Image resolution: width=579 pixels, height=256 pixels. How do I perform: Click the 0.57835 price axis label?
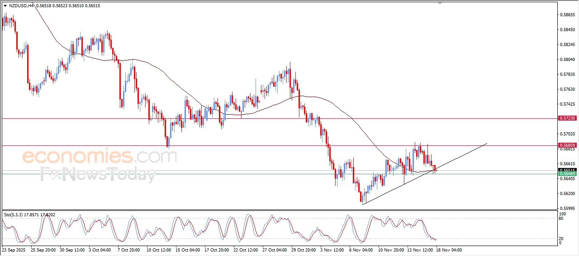pos(568,74)
